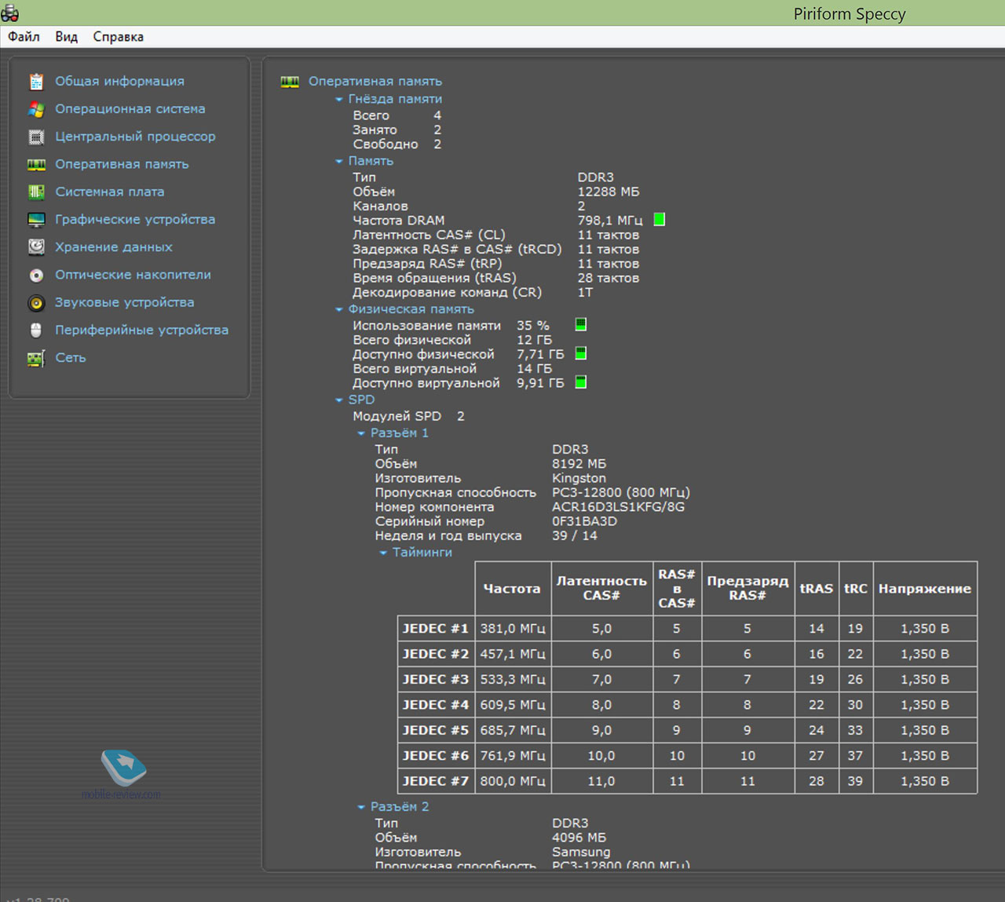Screen dimensions: 1005x902
Task: Open Оптические накопители section
Action: pos(133,275)
